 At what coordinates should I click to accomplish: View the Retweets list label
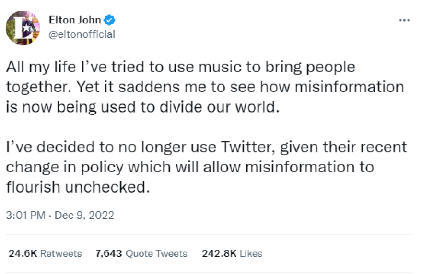[61, 253]
